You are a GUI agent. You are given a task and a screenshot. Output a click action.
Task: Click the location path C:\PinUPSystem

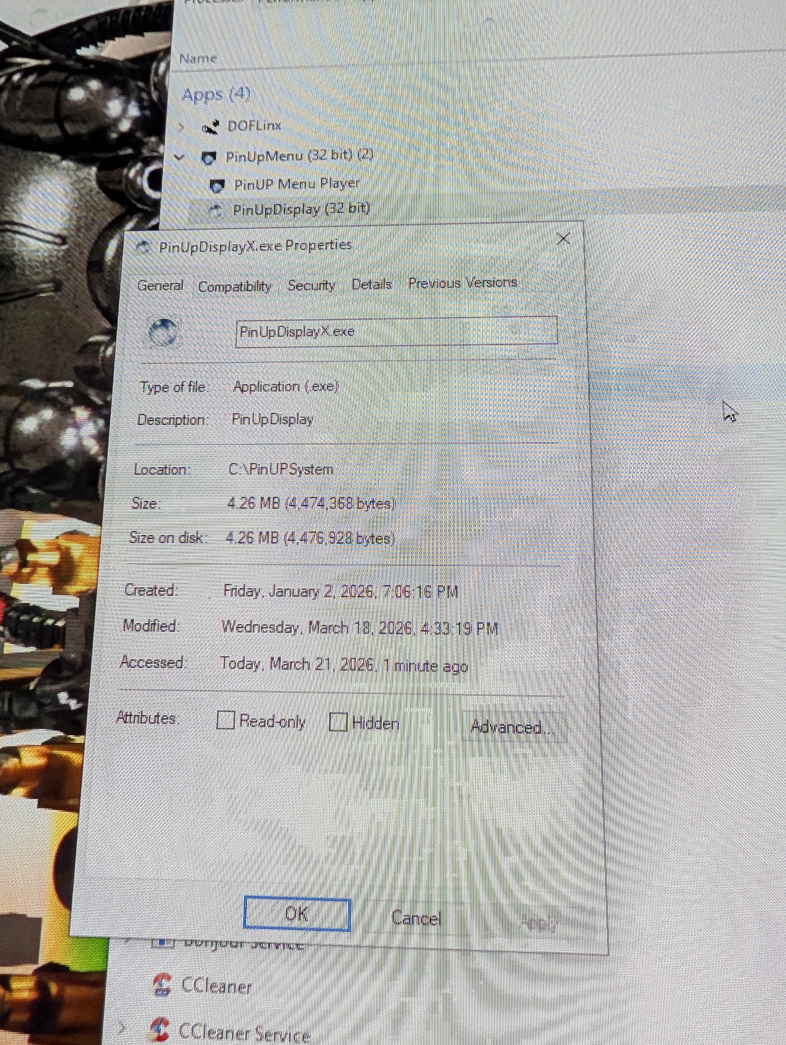click(281, 469)
